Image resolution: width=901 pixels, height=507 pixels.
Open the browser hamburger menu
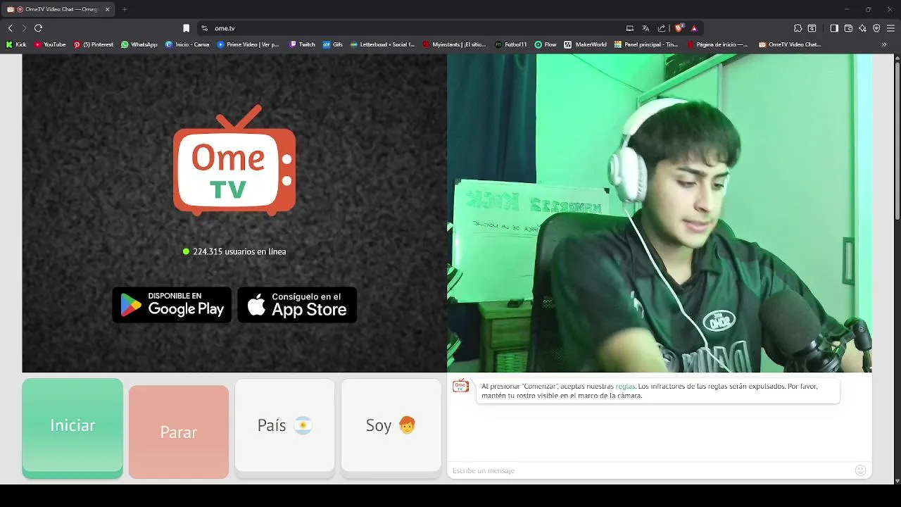pyautogui.click(x=891, y=28)
